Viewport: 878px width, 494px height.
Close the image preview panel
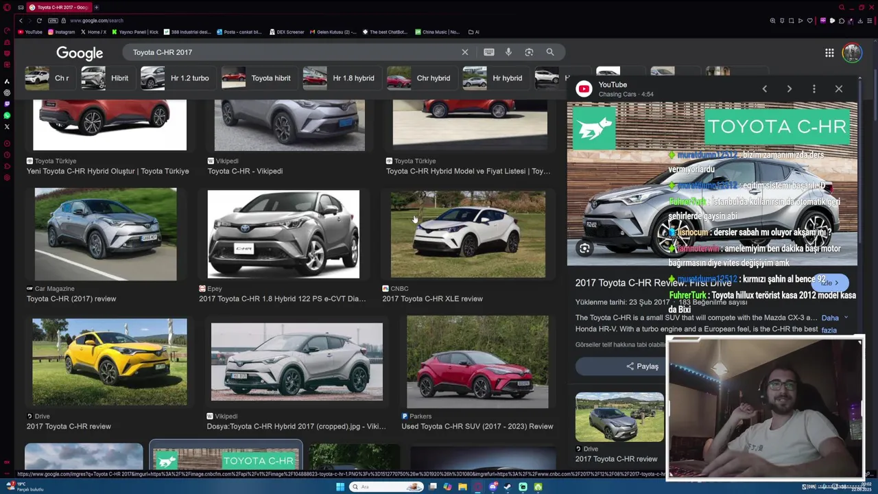pyautogui.click(x=838, y=89)
